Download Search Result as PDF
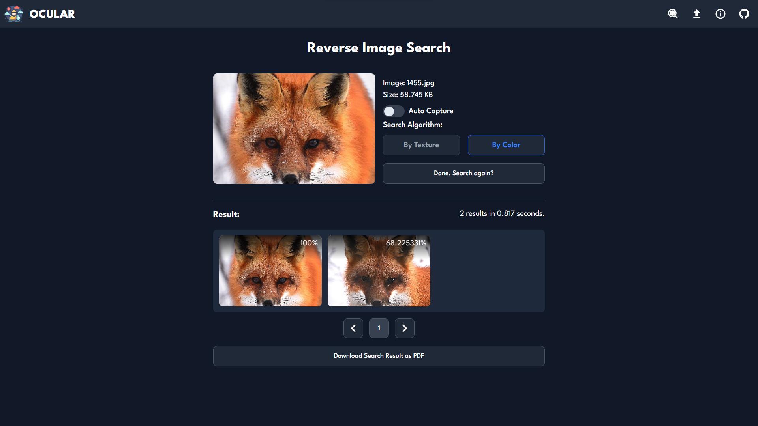The height and width of the screenshot is (426, 758). [x=379, y=356]
